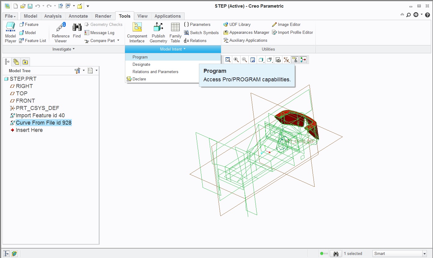Click the Zoom In magnifier
The height and width of the screenshot is (258, 433).
click(x=236, y=60)
